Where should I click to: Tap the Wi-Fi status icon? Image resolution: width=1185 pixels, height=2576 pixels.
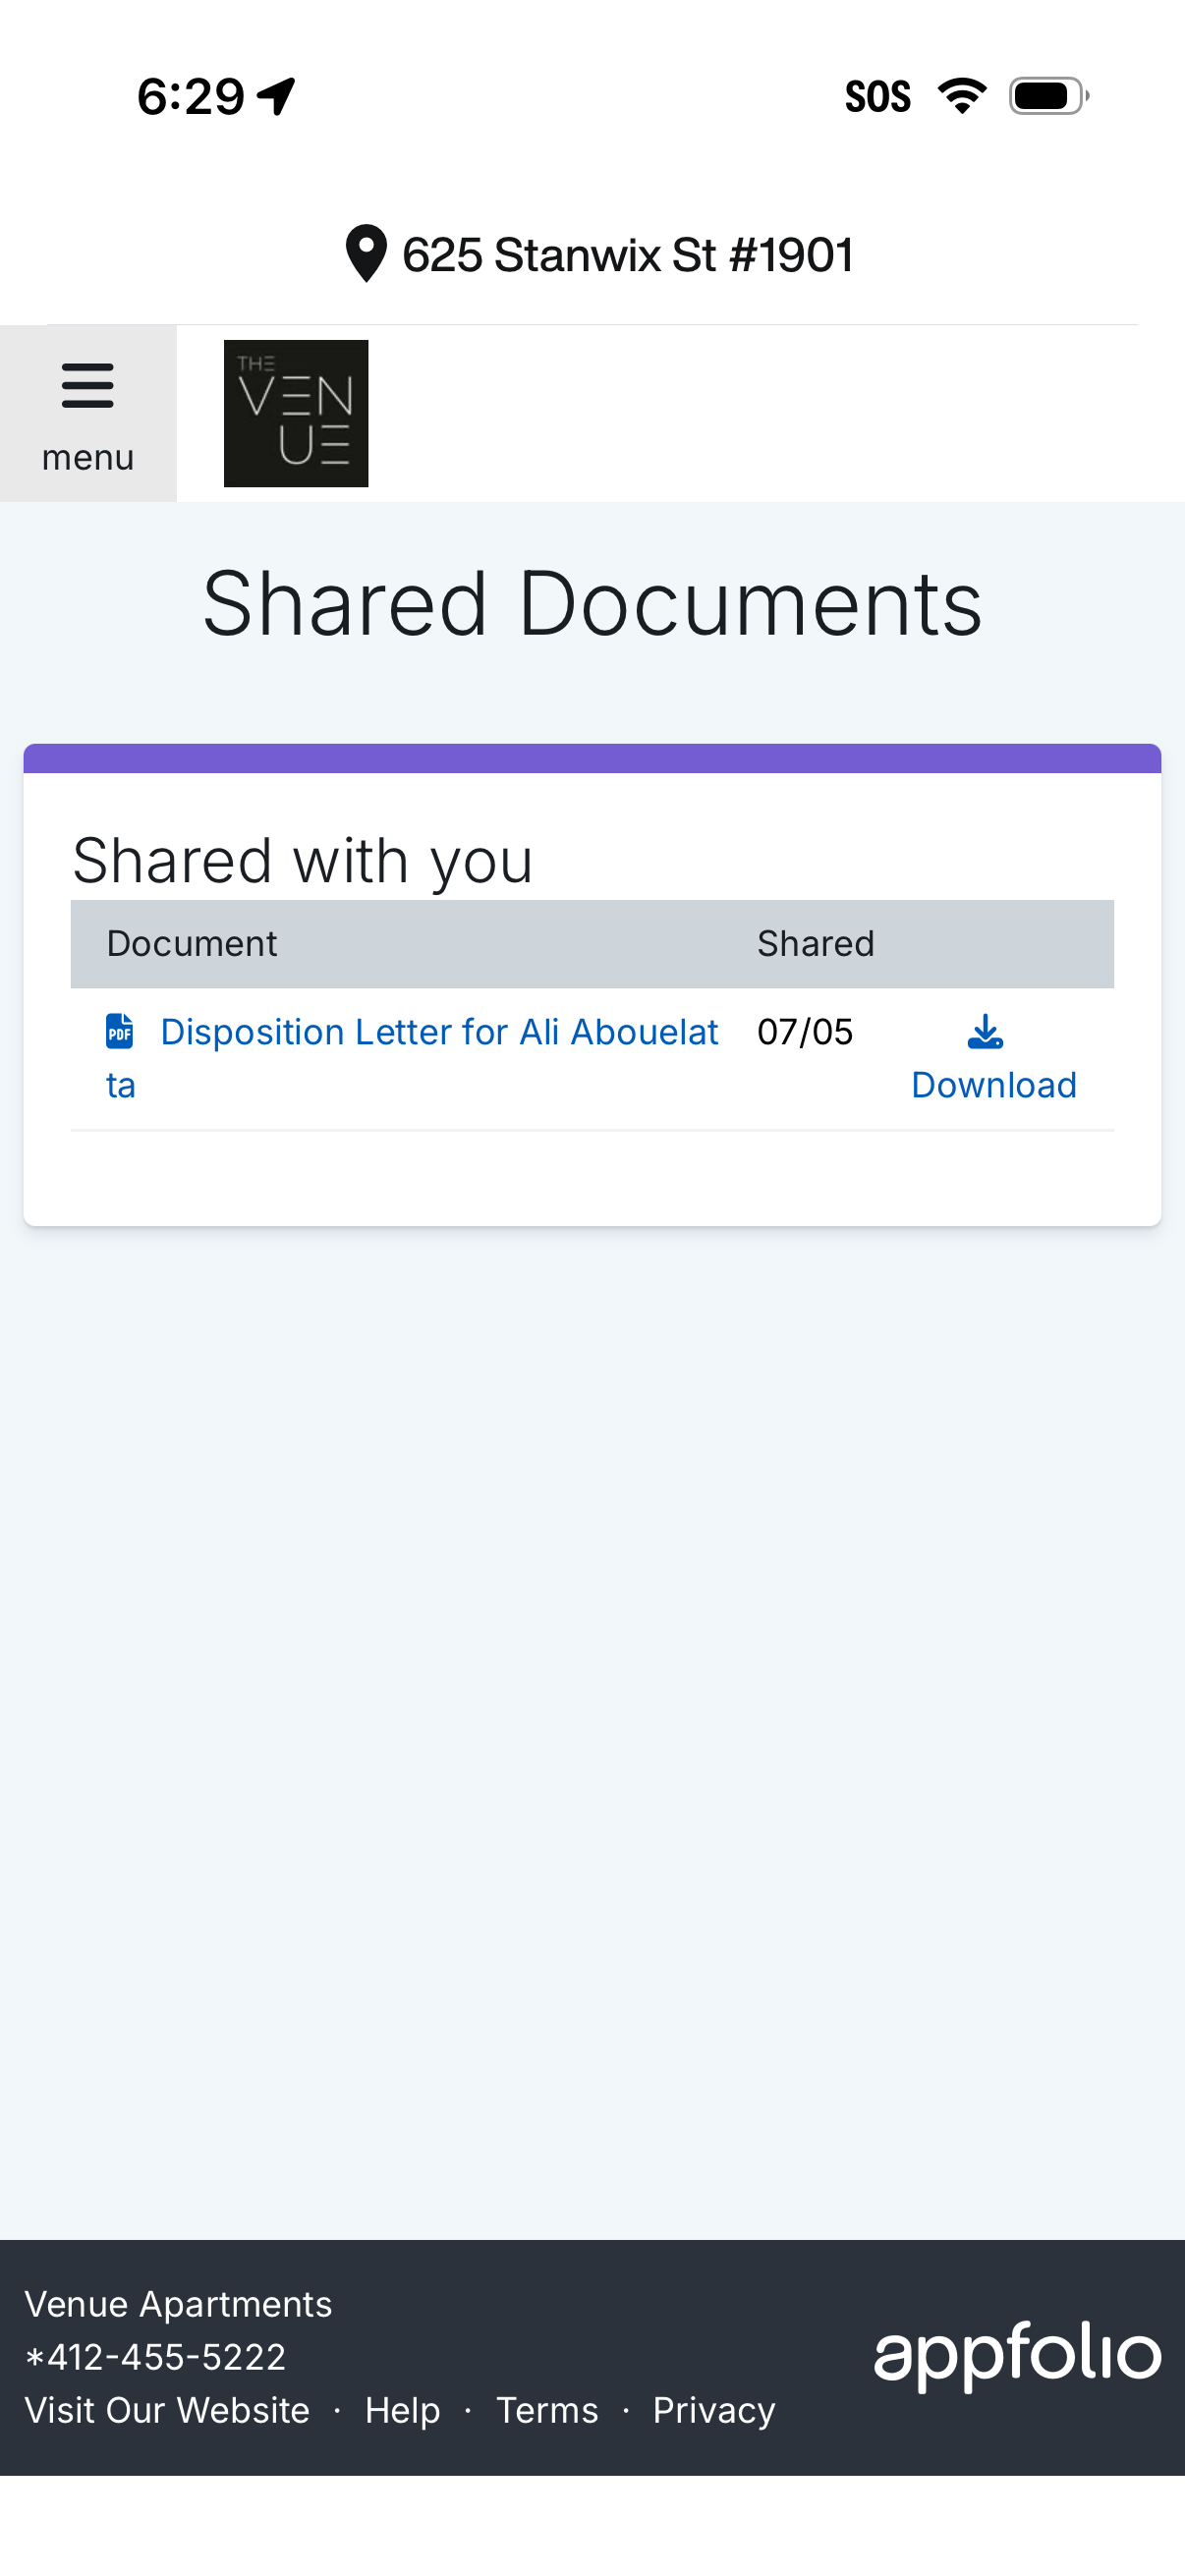962,96
